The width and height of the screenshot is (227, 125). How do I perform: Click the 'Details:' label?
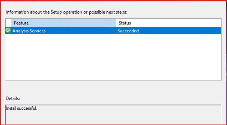(13, 98)
